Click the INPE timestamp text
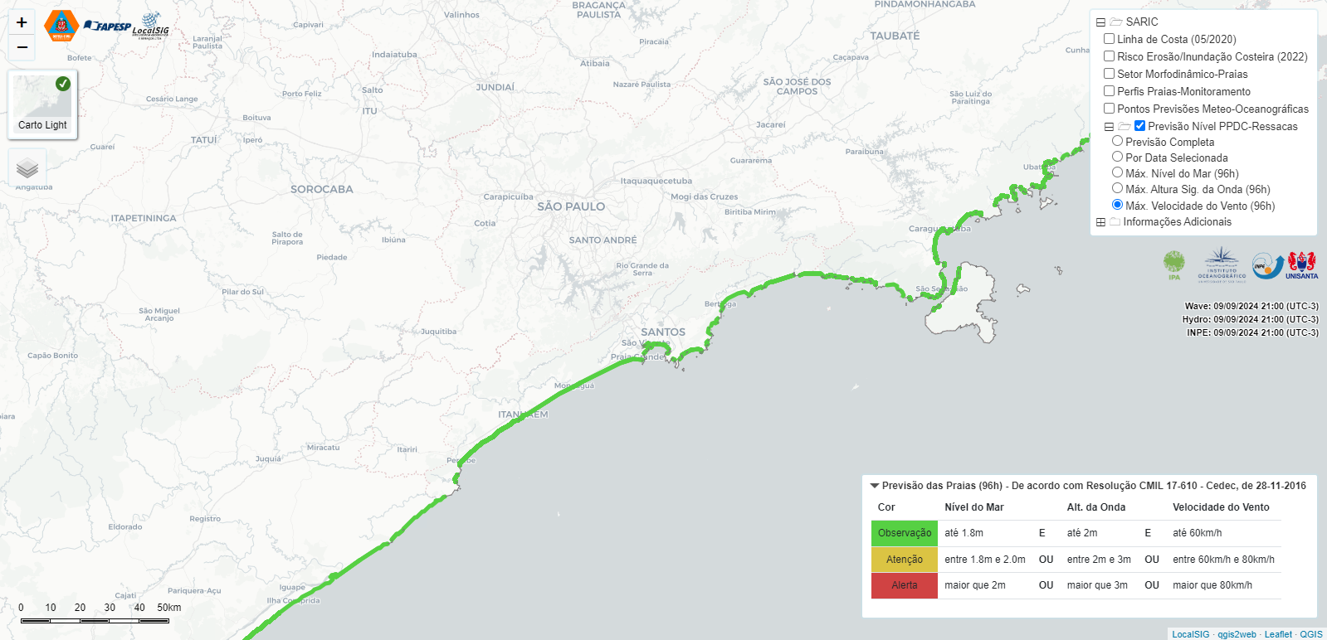 point(1252,332)
